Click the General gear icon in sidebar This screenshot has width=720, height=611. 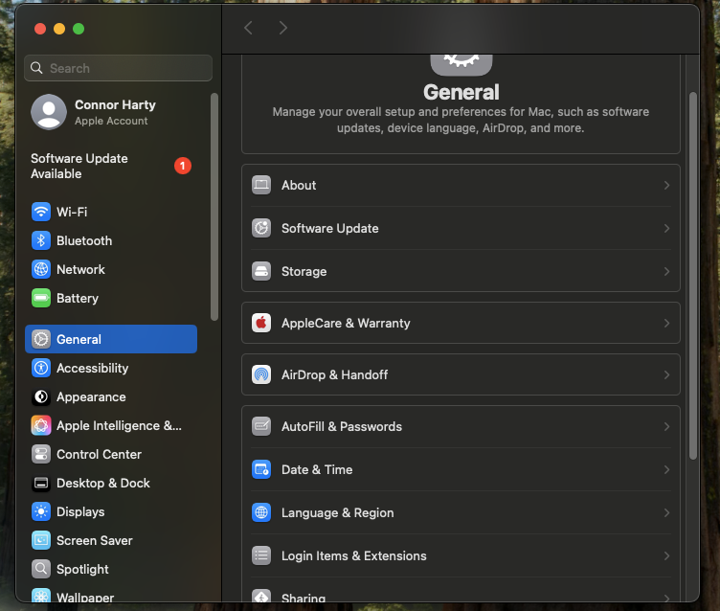point(41,339)
